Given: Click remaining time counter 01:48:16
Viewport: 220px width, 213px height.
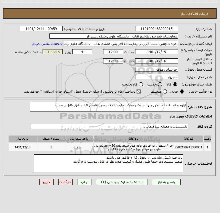Looking at the screenshot, I should 53,52.
